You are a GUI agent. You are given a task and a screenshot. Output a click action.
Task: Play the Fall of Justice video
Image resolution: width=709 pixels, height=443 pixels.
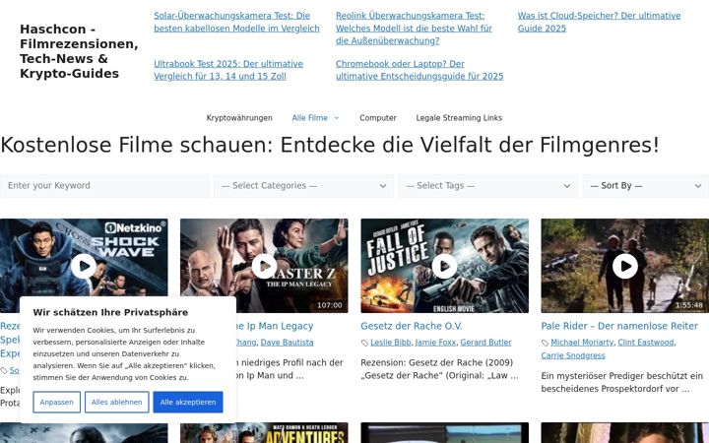point(444,266)
